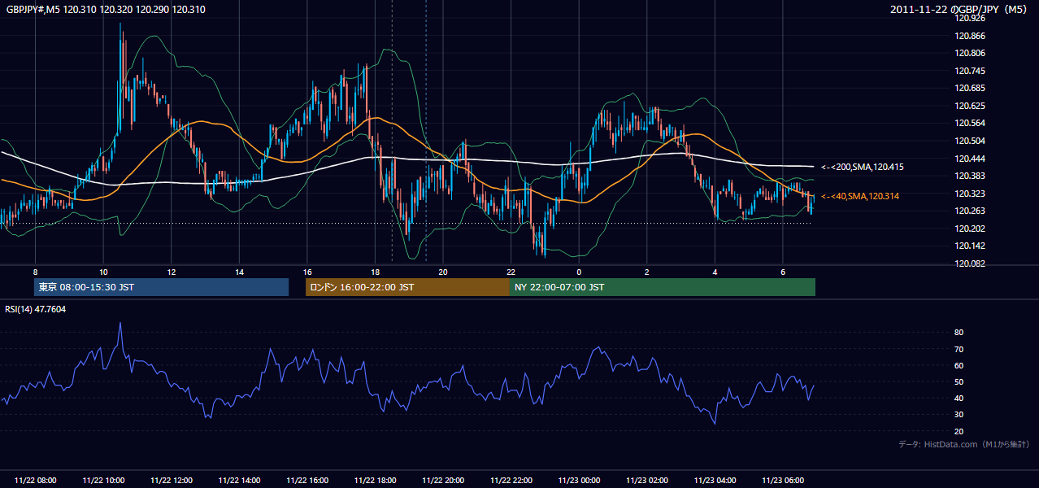Viewport: 1039px width, 488px height.
Task: Click the 11/22 10:00 date label
Action: pyautogui.click(x=103, y=481)
